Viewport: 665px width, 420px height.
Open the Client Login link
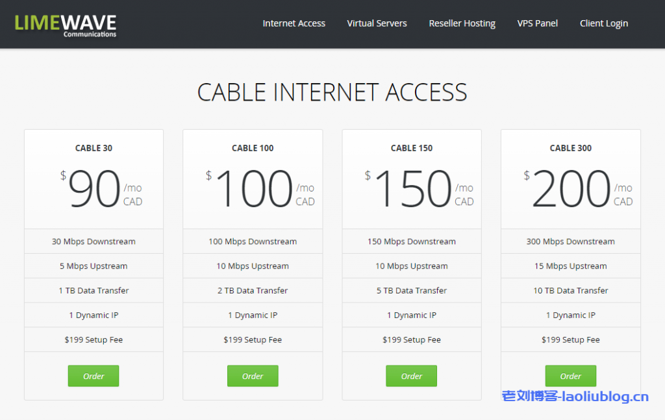603,23
